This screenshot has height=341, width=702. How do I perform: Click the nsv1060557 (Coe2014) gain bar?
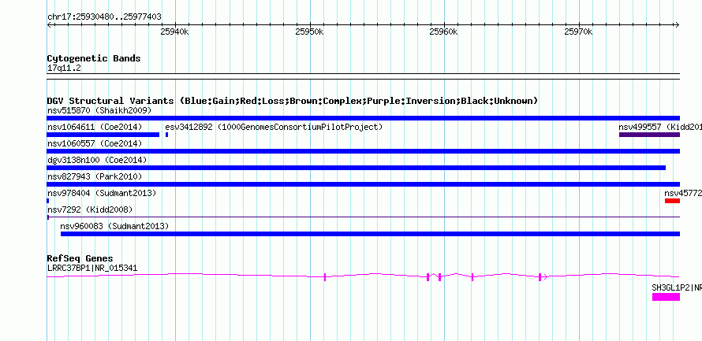click(x=363, y=151)
